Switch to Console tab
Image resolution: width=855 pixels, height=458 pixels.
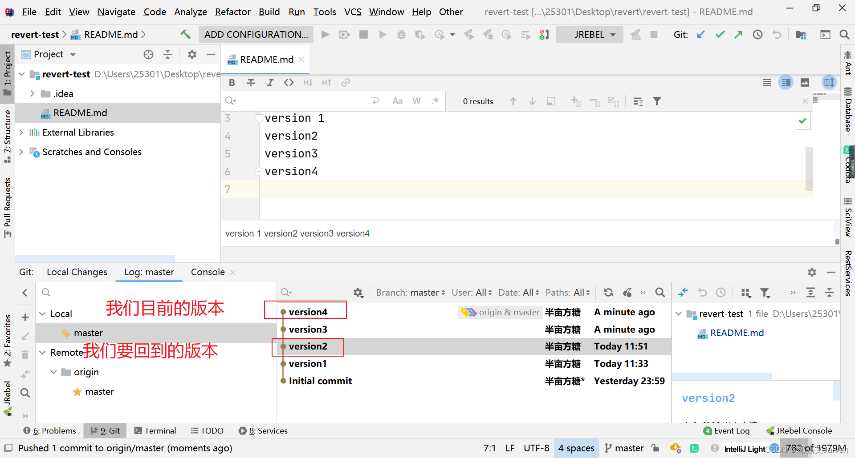208,272
